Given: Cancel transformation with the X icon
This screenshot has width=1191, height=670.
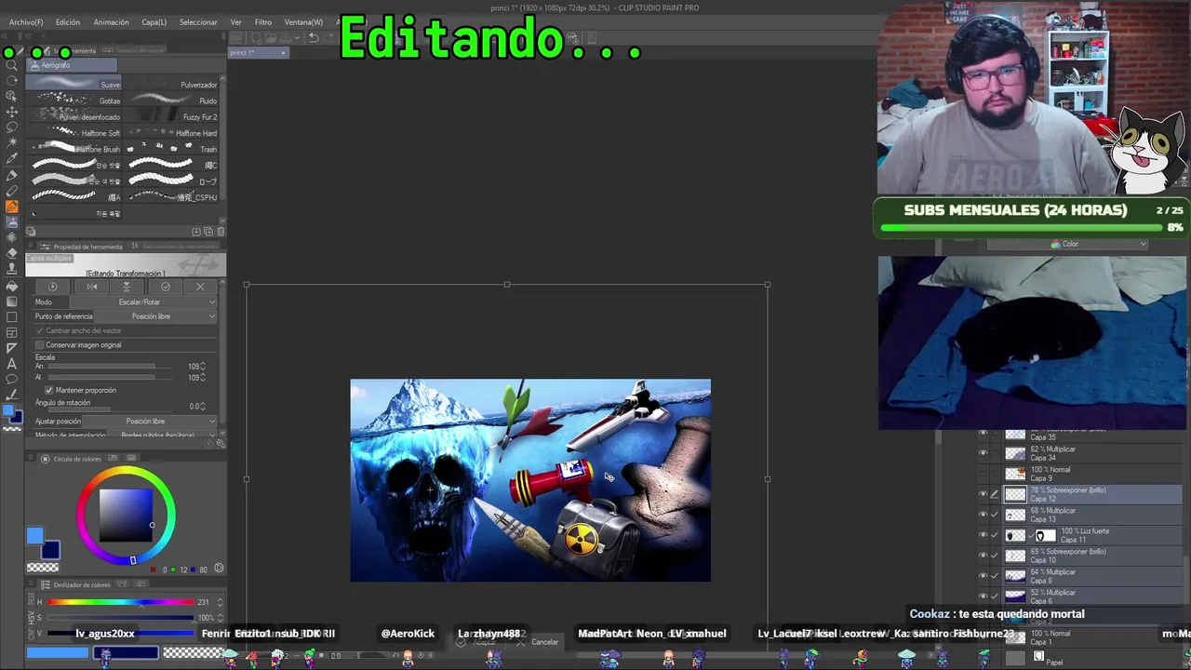Looking at the screenshot, I should [x=200, y=287].
